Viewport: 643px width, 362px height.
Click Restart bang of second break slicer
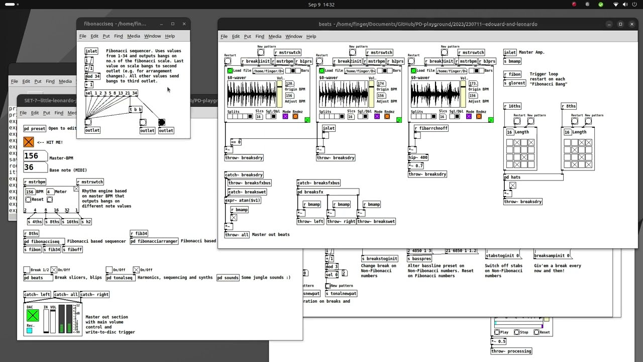pos(319,61)
